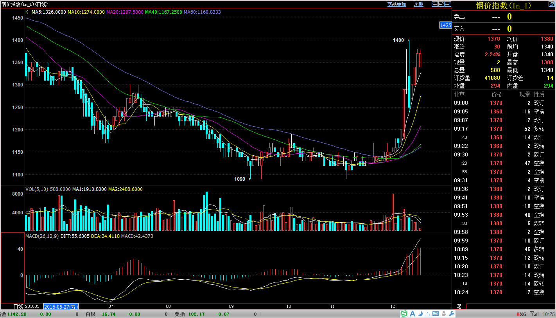Toggle the A English/Chinese input mode
The width and height of the screenshot is (556, 318).
pyautogui.click(x=413, y=314)
